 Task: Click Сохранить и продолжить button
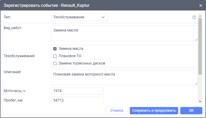pos(154,110)
